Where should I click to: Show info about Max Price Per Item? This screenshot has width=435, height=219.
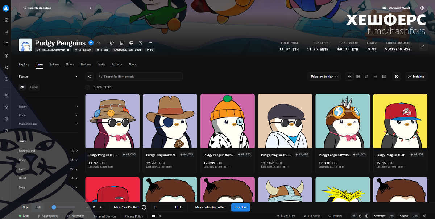[x=144, y=207]
